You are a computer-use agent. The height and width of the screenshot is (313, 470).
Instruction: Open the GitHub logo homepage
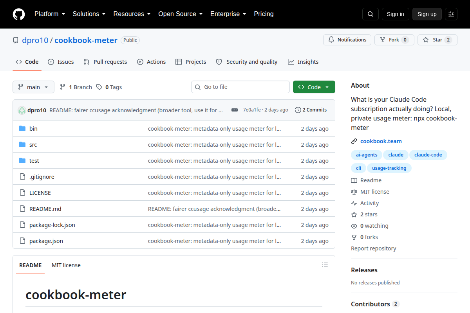coord(19,14)
